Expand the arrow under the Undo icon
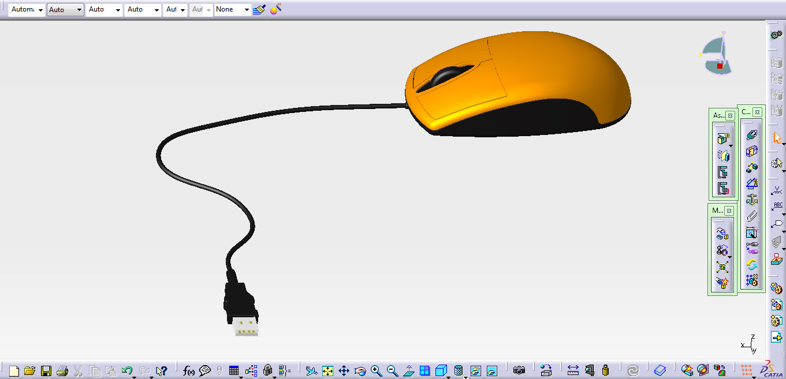The height and width of the screenshot is (379, 786). 133,377
